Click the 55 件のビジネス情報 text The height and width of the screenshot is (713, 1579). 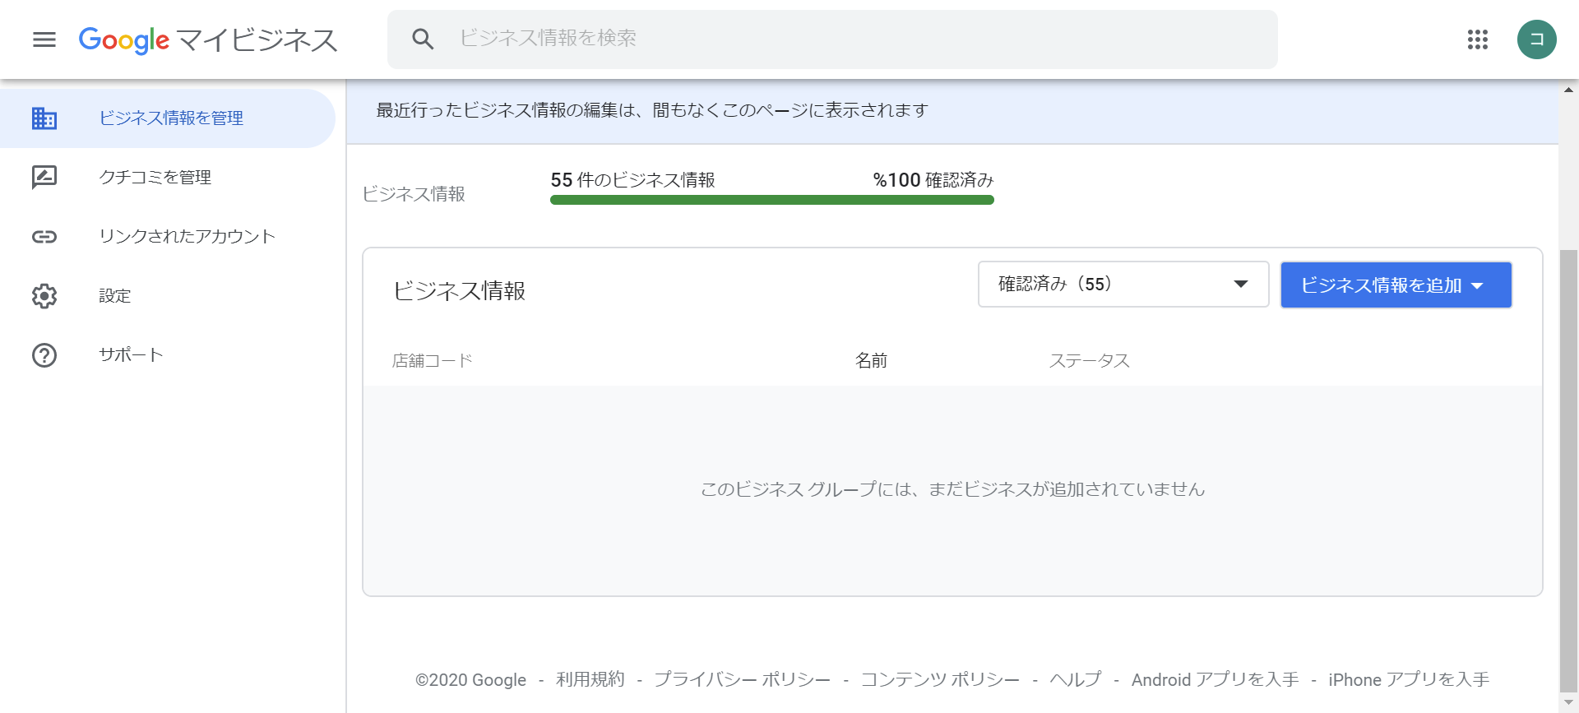pyautogui.click(x=632, y=180)
